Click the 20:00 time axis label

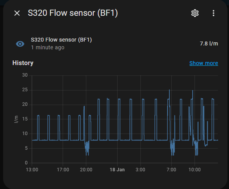(86, 170)
